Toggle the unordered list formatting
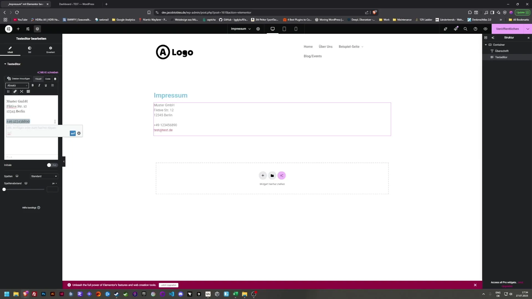This screenshot has width=532, height=299. click(x=53, y=85)
